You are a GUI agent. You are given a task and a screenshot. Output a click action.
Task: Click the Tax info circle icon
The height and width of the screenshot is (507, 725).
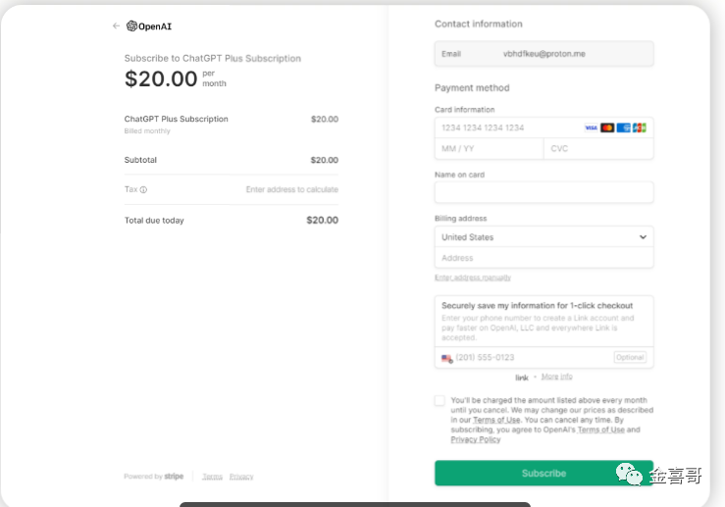click(x=143, y=190)
